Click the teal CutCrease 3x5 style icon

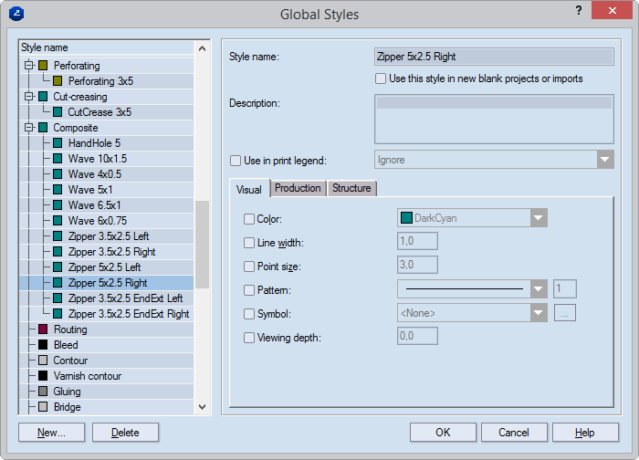point(58,112)
